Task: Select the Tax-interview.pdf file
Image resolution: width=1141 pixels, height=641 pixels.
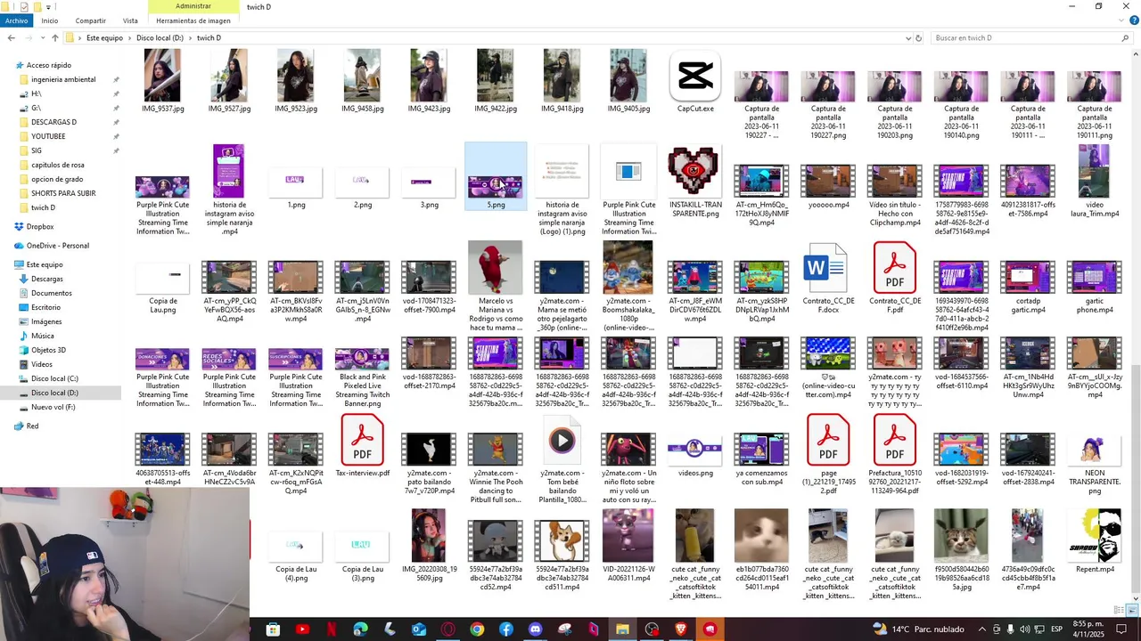Action: pyautogui.click(x=362, y=440)
